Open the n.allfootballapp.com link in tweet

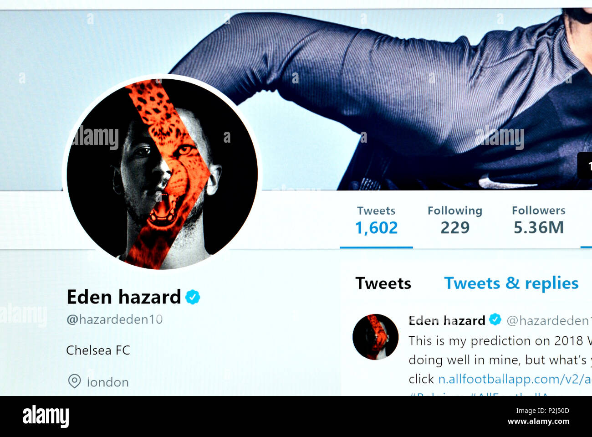515,379
